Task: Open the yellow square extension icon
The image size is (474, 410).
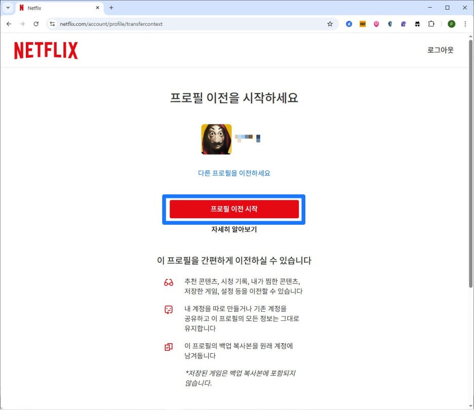Action: 363,24
